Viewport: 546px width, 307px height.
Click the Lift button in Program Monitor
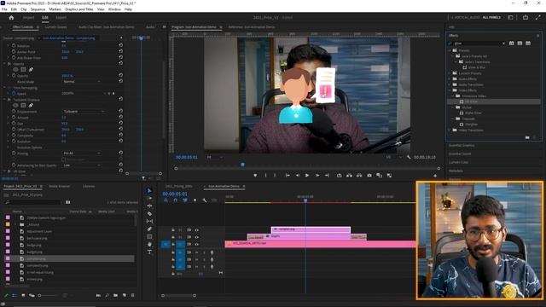pos(349,176)
